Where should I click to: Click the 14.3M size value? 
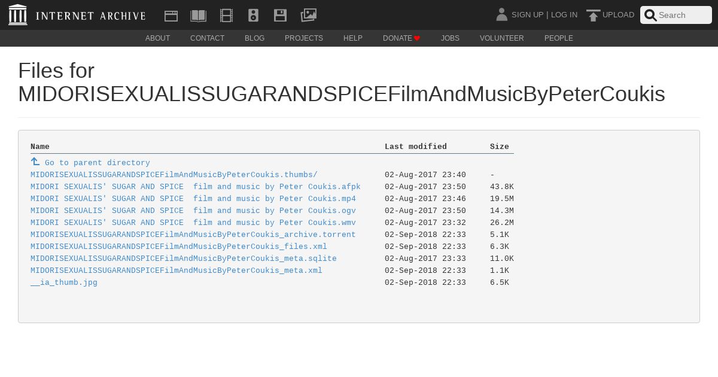[502, 211]
